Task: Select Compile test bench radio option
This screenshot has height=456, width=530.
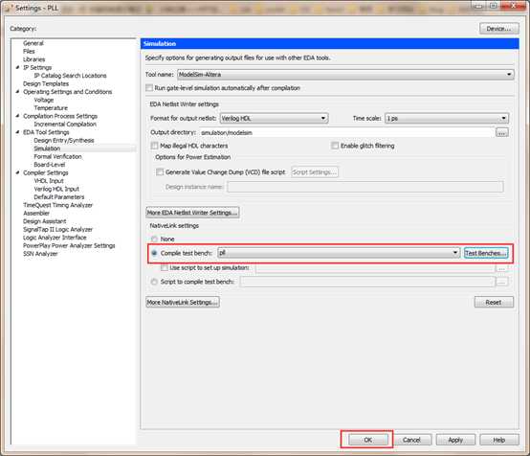Action: click(x=154, y=253)
